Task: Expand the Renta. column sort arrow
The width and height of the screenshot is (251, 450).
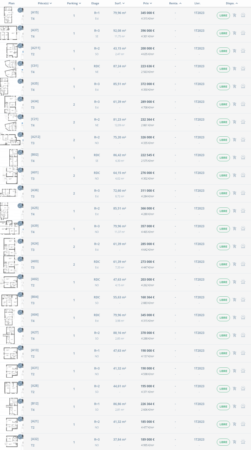Action: pyautogui.click(x=180, y=3)
